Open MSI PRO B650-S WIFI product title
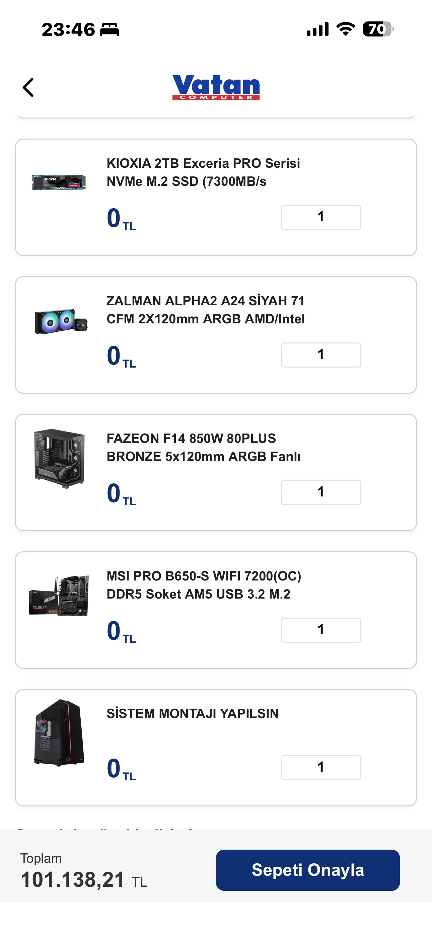Viewport: 432px width, 936px height. (204, 584)
